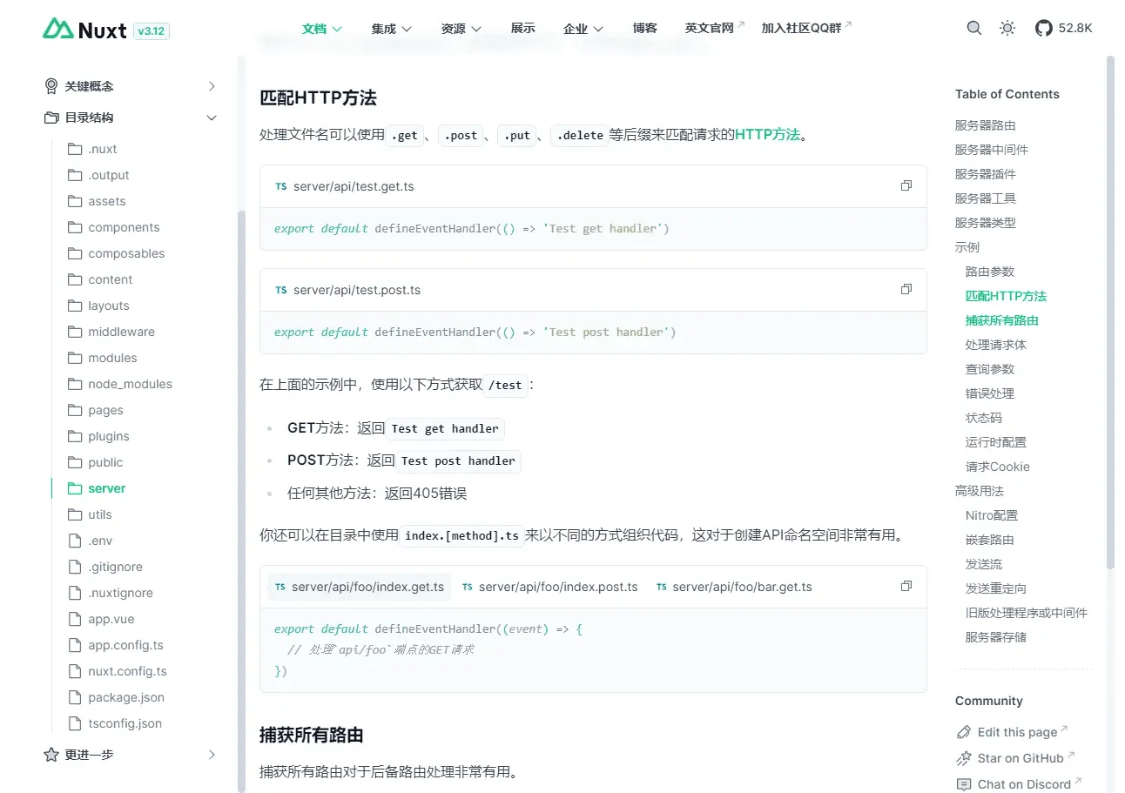Image resolution: width=1125 pixels, height=793 pixels.
Task: Open the 文档 dropdown in the top navigation
Action: point(322,29)
